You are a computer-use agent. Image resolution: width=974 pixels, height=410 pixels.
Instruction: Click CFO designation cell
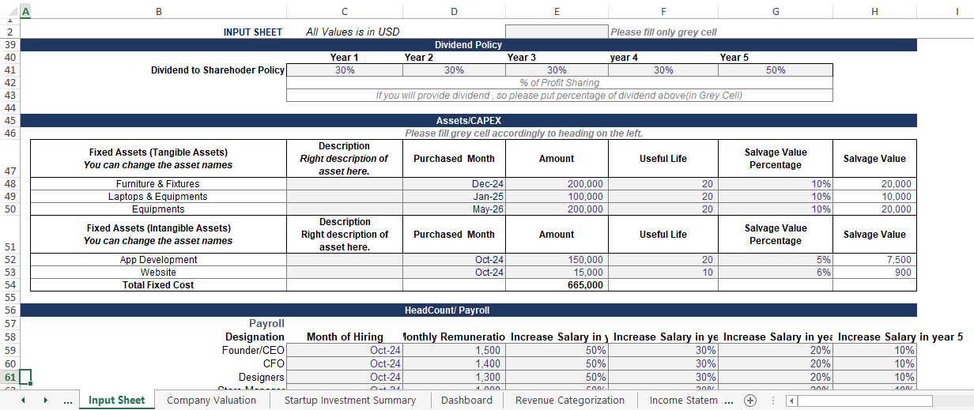(158, 364)
